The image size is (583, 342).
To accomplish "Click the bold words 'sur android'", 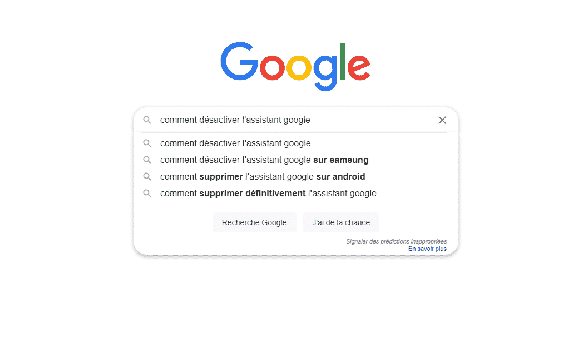I will tap(340, 177).
